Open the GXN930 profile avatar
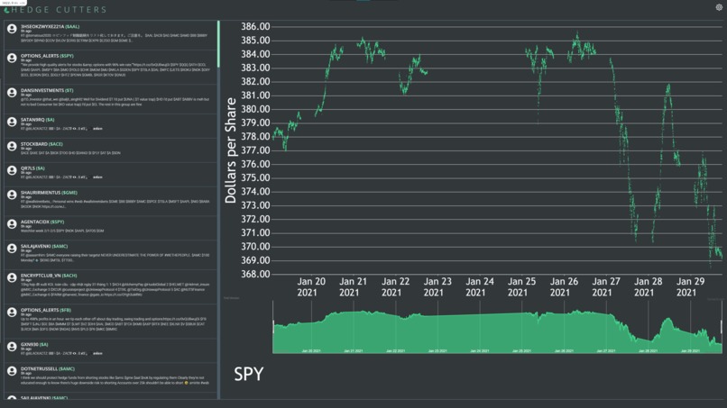Image resolution: width=727 pixels, height=408 pixels. click(12, 347)
